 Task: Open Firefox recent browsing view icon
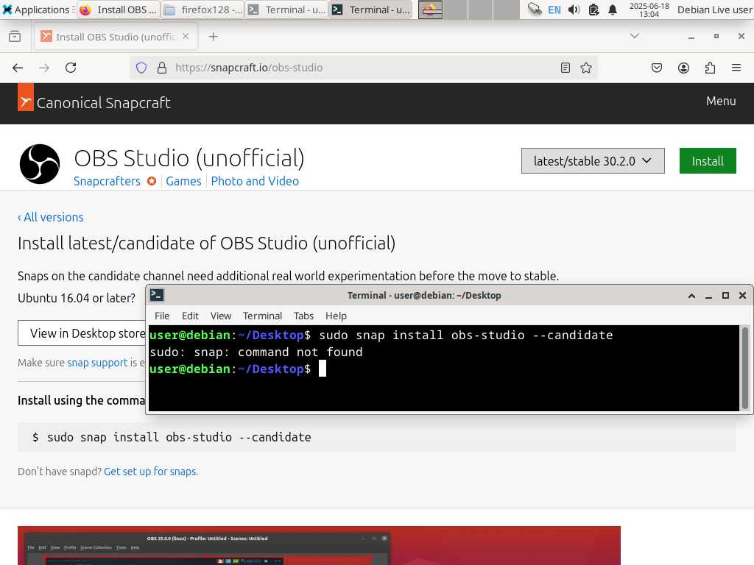coord(15,37)
